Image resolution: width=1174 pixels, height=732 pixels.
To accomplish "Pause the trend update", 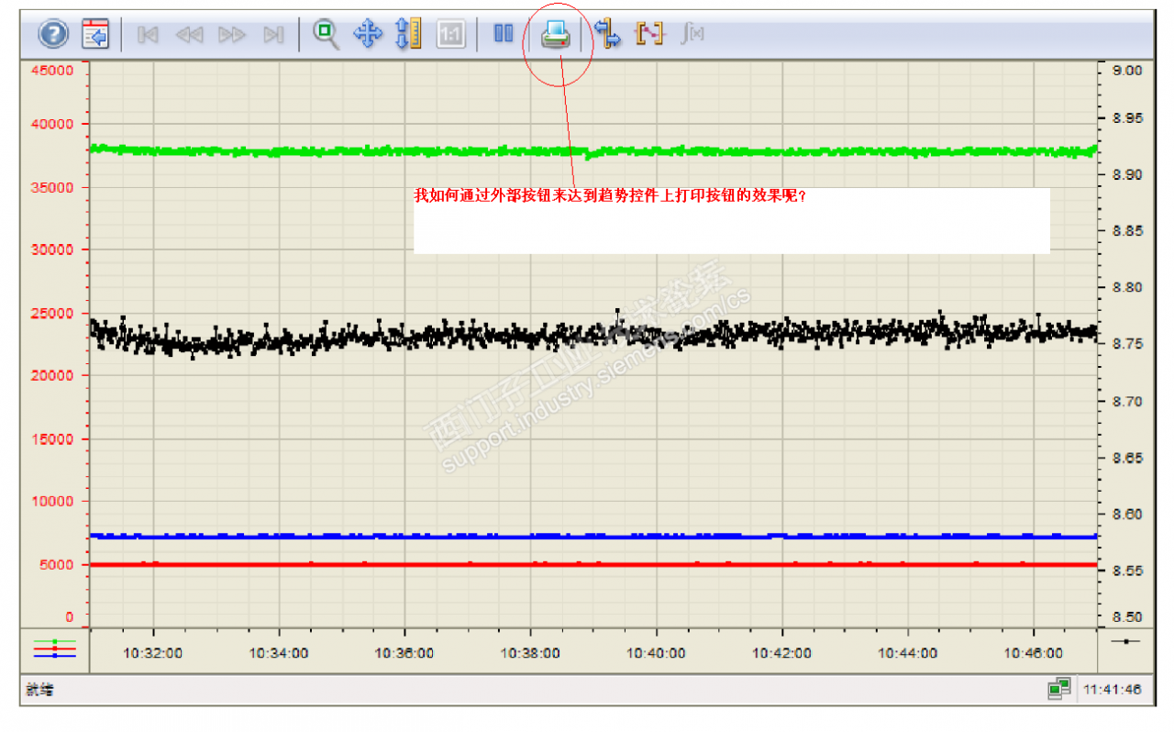I will [504, 34].
